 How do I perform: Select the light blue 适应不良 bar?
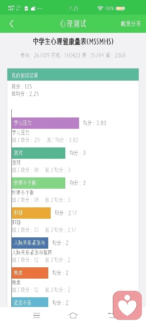coord(30,302)
